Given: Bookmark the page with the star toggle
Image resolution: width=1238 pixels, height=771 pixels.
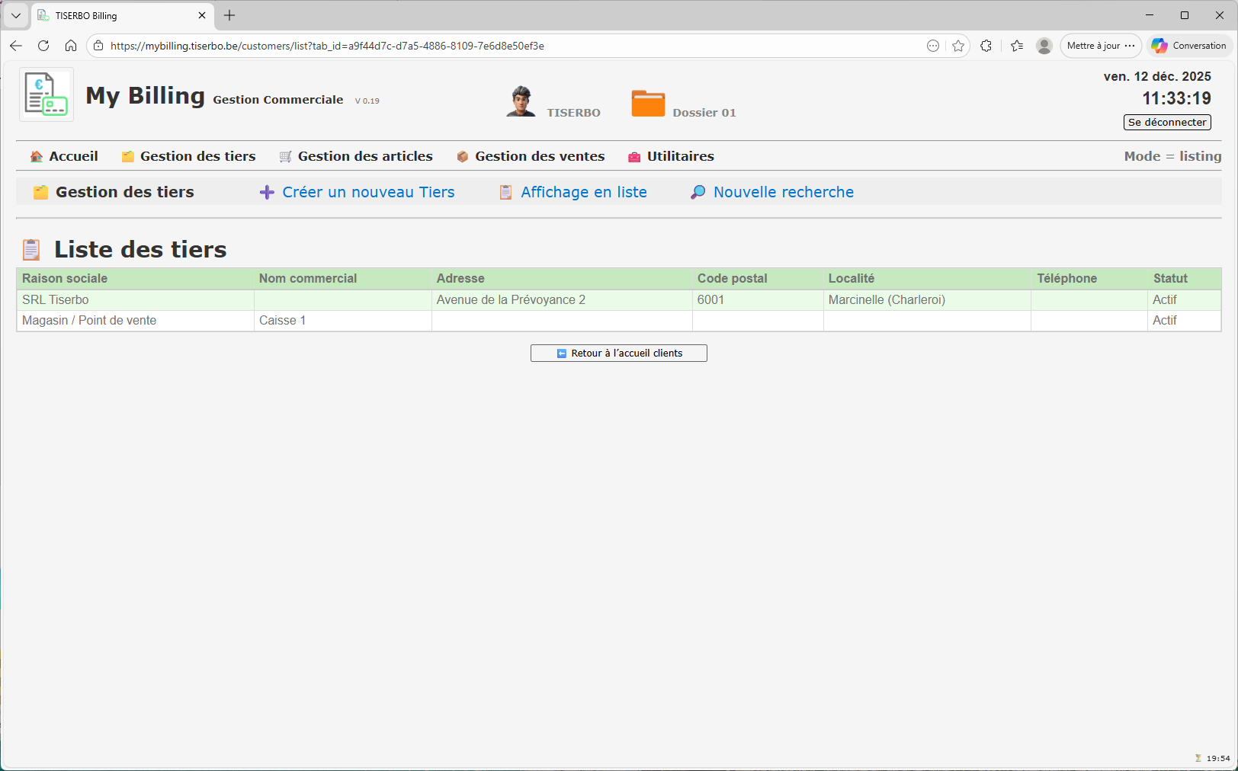Looking at the screenshot, I should click(x=958, y=46).
